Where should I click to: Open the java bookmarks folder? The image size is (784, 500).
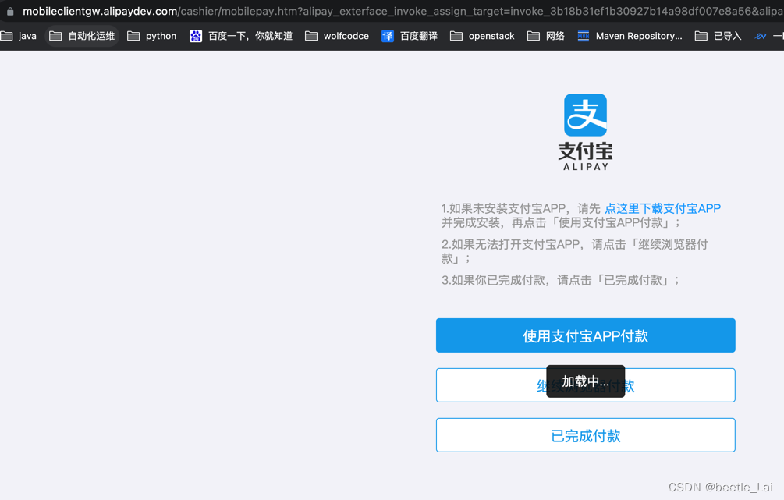pos(19,36)
